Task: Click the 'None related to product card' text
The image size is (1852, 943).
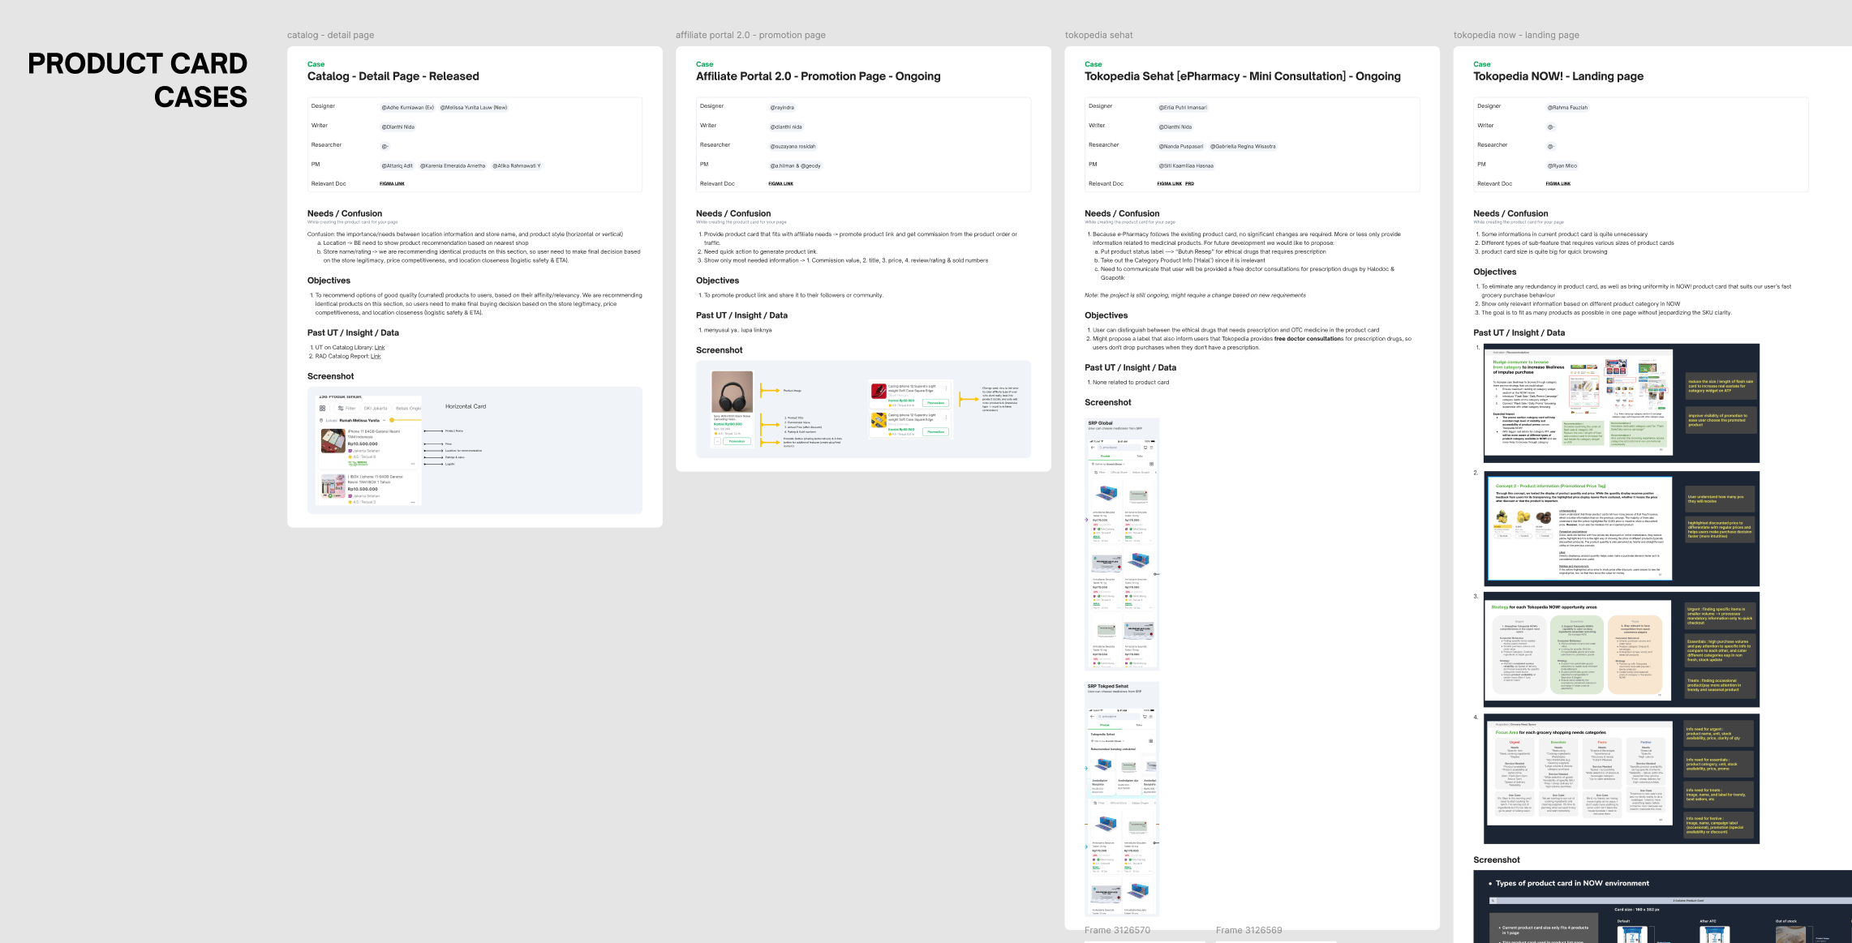Action: (1131, 383)
